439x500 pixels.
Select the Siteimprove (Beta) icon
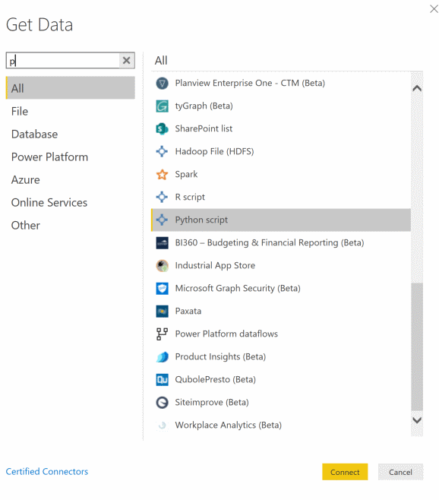coord(162,403)
